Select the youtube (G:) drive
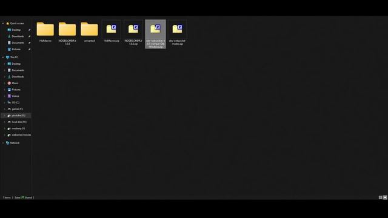Image resolution: width=388 pixels, height=218 pixels. [x=16, y=116]
